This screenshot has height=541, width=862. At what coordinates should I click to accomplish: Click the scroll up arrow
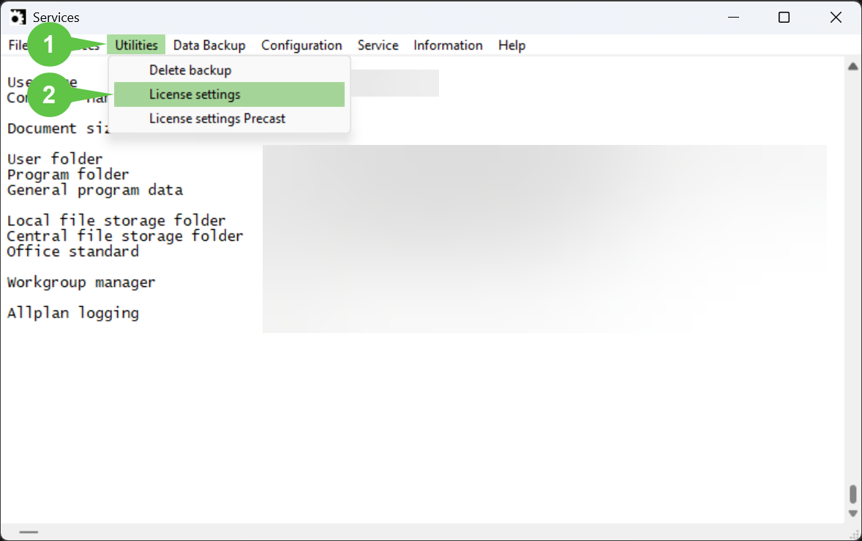pyautogui.click(x=852, y=67)
